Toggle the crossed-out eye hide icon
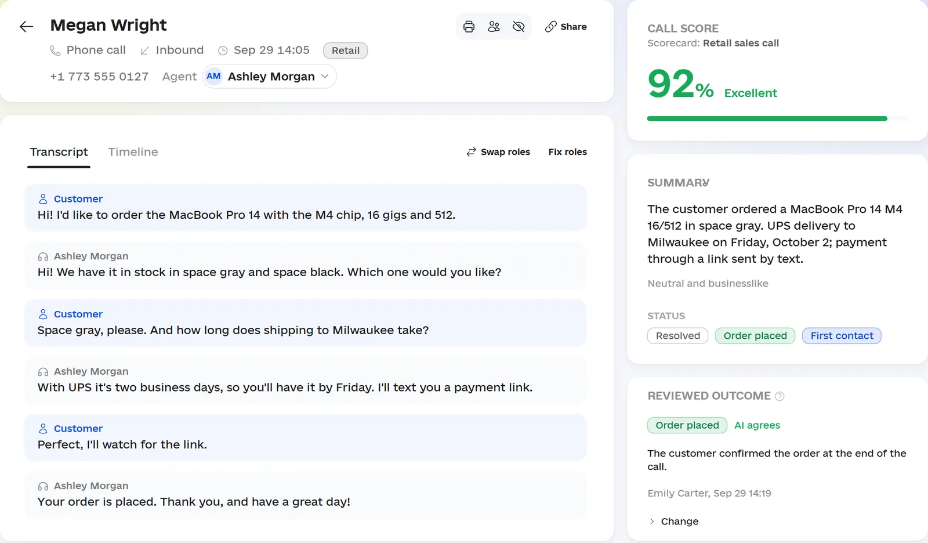 pos(519,27)
